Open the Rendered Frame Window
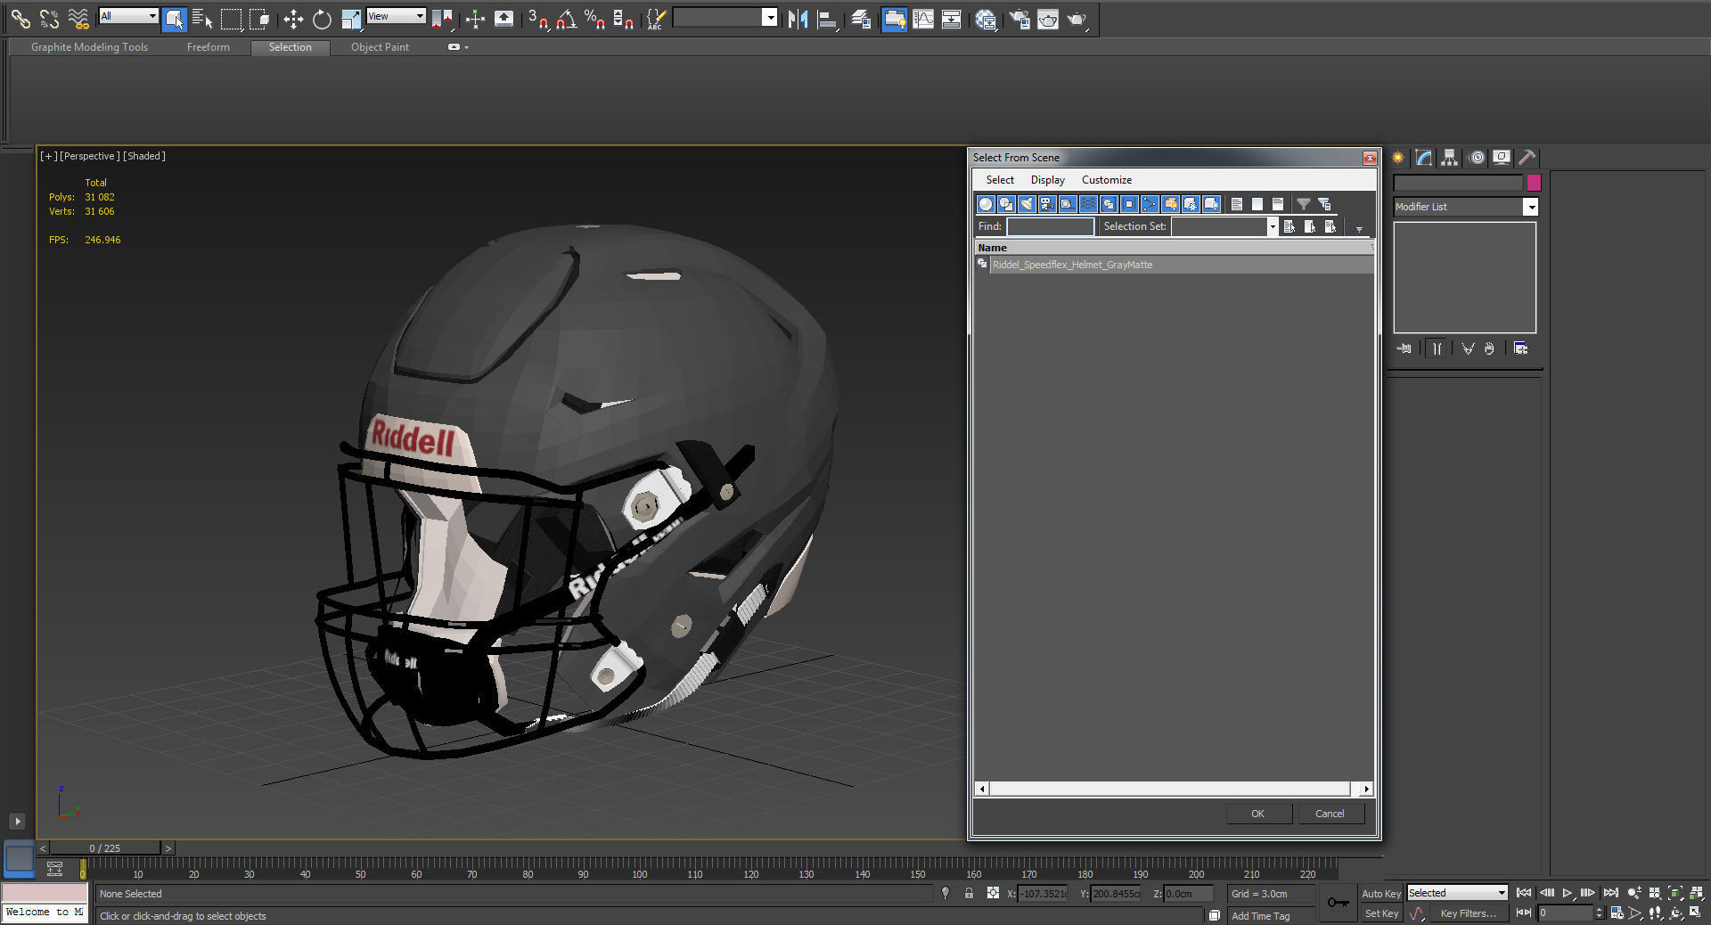The height and width of the screenshot is (925, 1711). click(1048, 19)
